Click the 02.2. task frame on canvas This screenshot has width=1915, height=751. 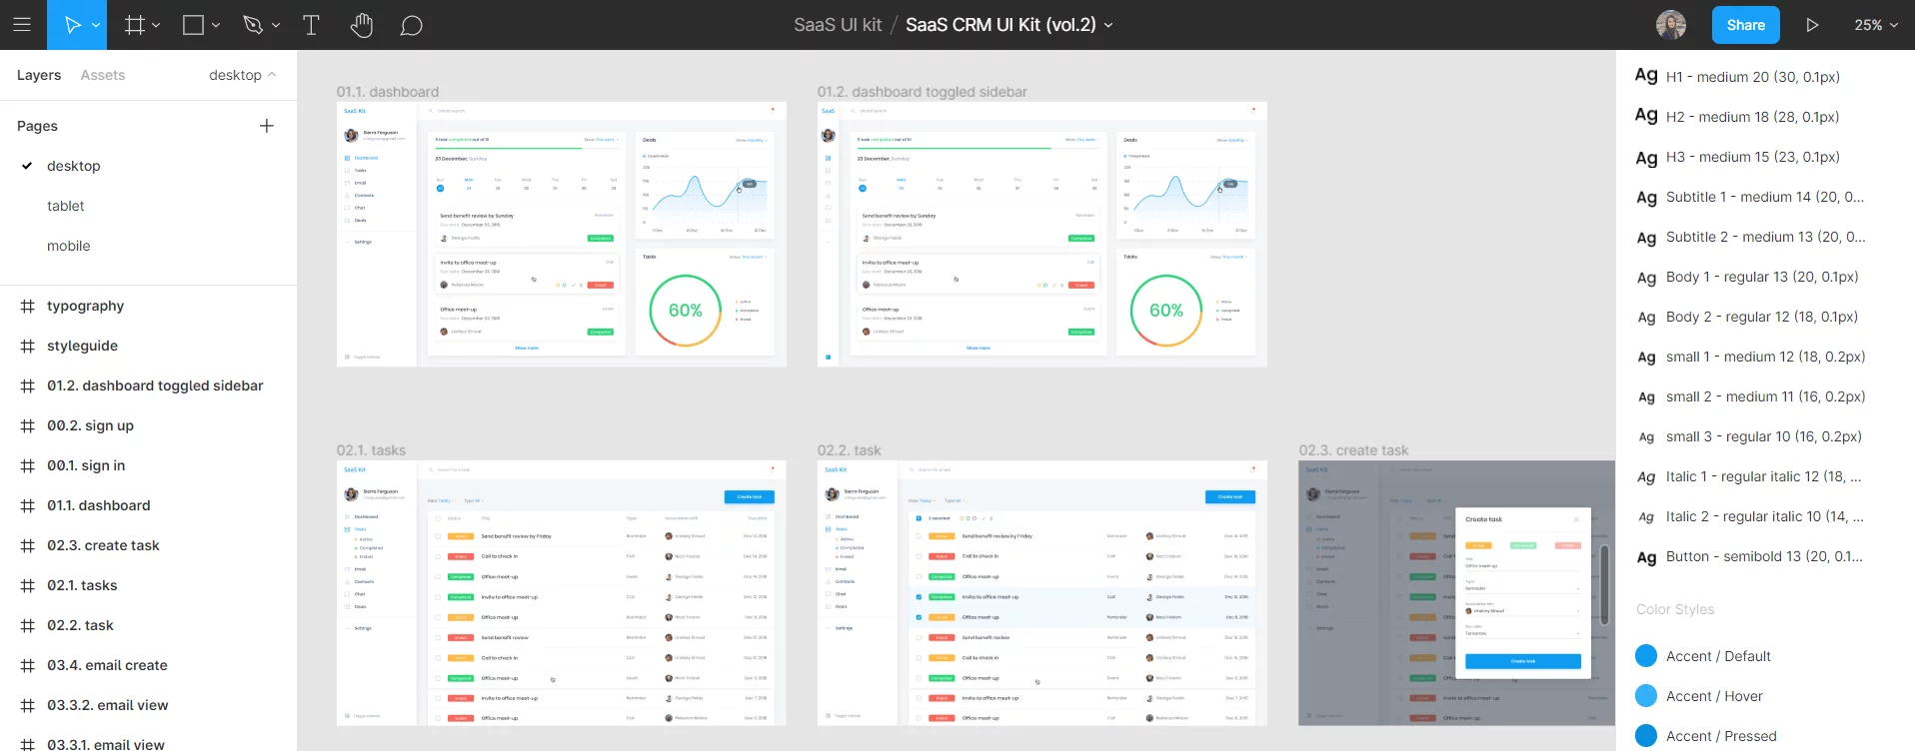point(1042,593)
